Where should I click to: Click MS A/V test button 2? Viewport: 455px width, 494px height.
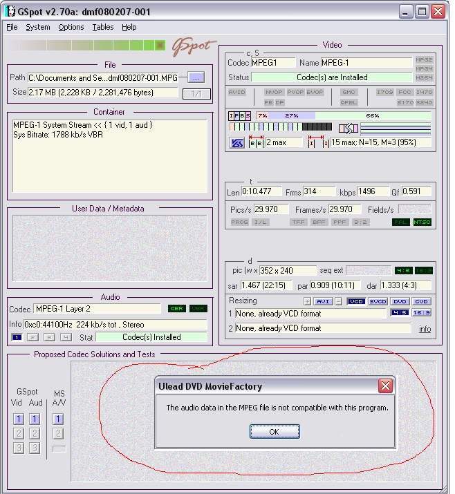coord(58,433)
